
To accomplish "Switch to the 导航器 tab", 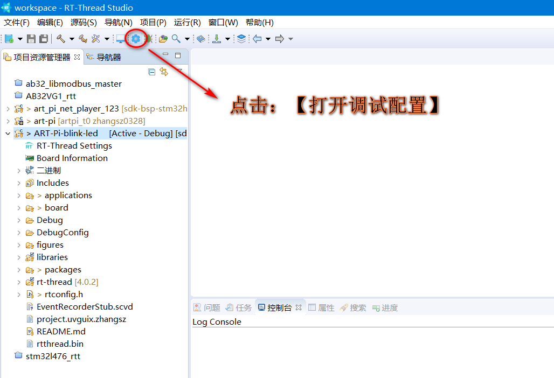I will (x=103, y=57).
